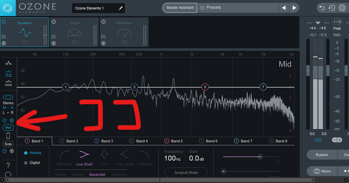Select Analog EQ mode

pos(32,153)
